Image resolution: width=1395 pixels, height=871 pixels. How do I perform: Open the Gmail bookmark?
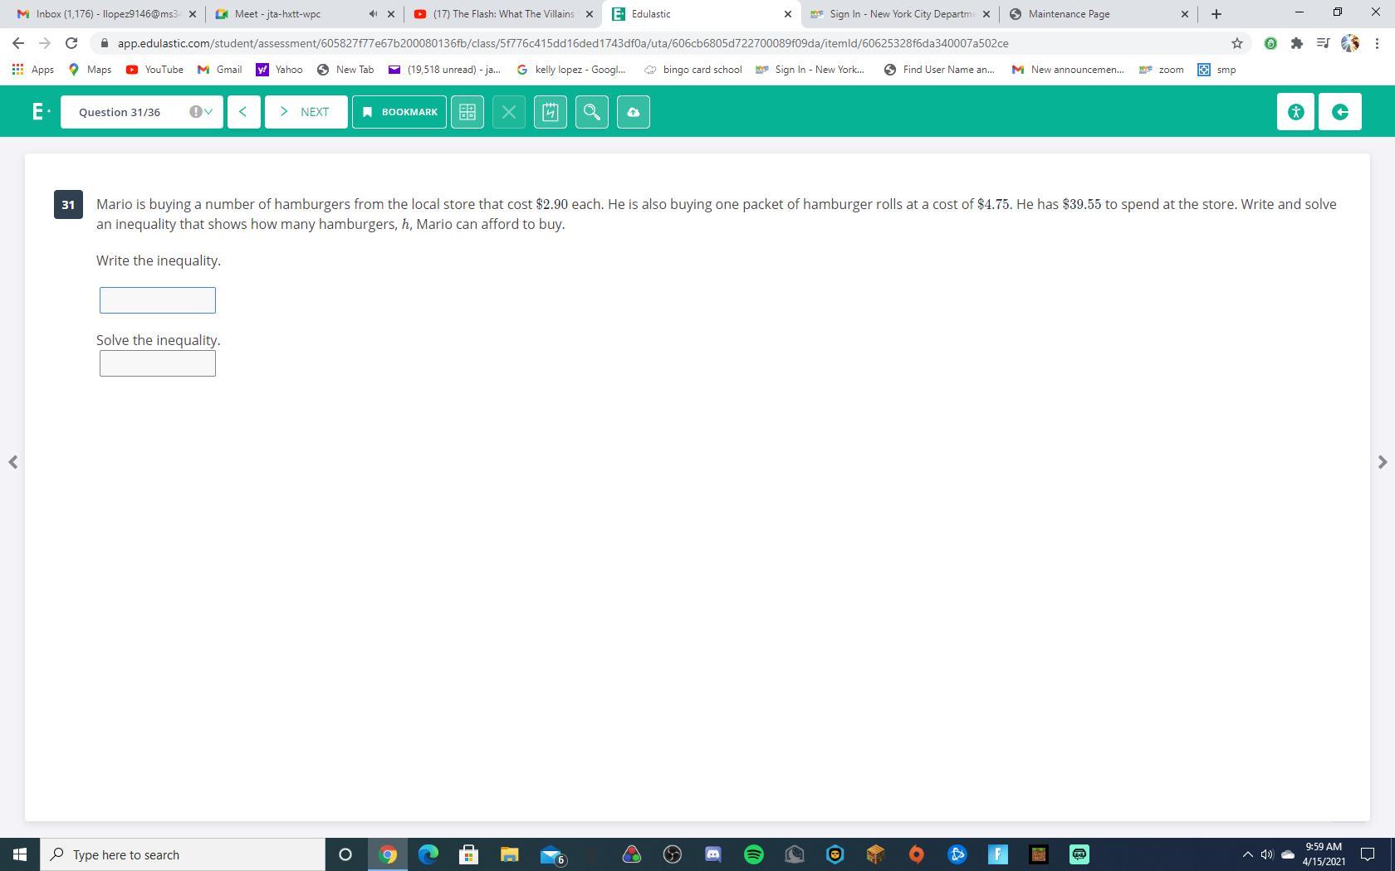pyautogui.click(x=220, y=70)
